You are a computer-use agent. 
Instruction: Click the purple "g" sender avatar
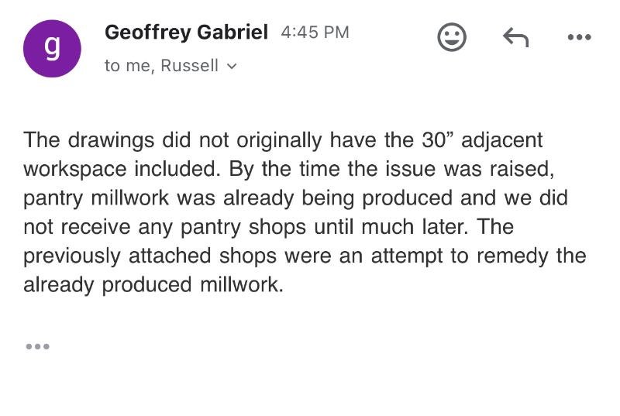click(x=52, y=48)
